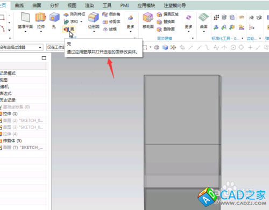The height and width of the screenshot is (210, 269).
Task: Click the Chamfer (倒斜角) tool
Action: point(111,15)
